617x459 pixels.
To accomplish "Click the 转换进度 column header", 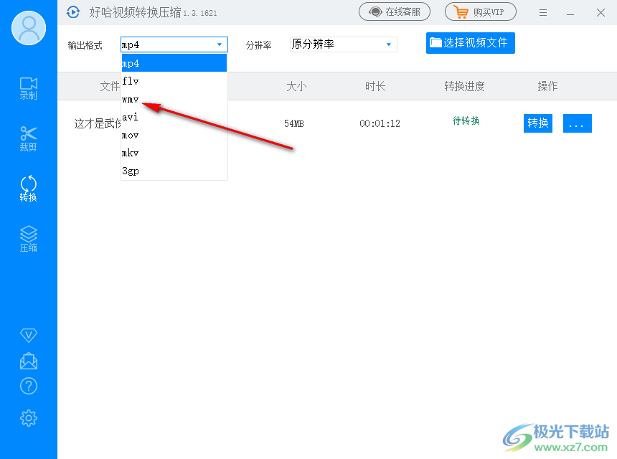I will pos(464,86).
